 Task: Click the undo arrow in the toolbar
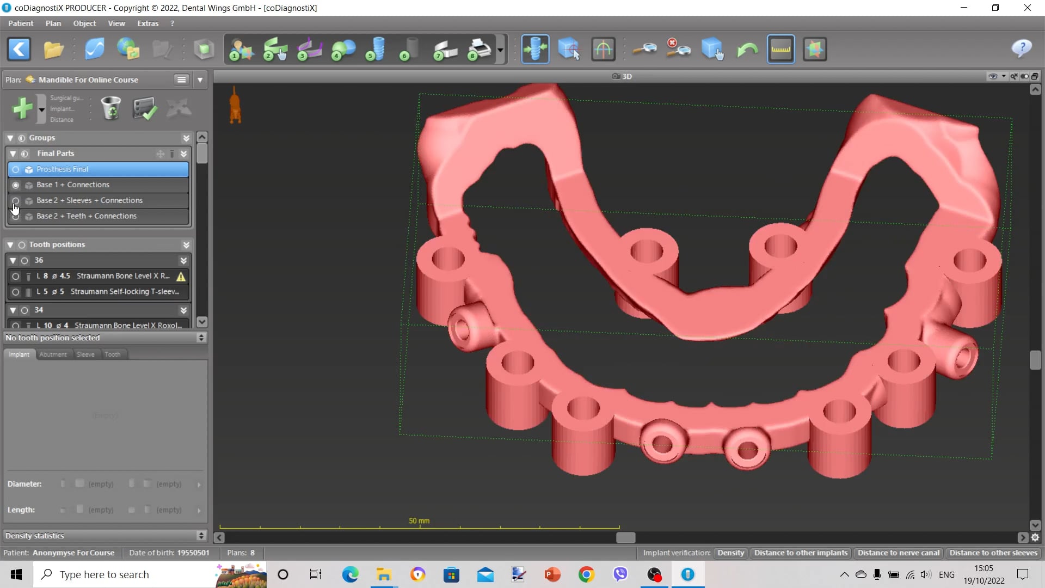coord(746,48)
